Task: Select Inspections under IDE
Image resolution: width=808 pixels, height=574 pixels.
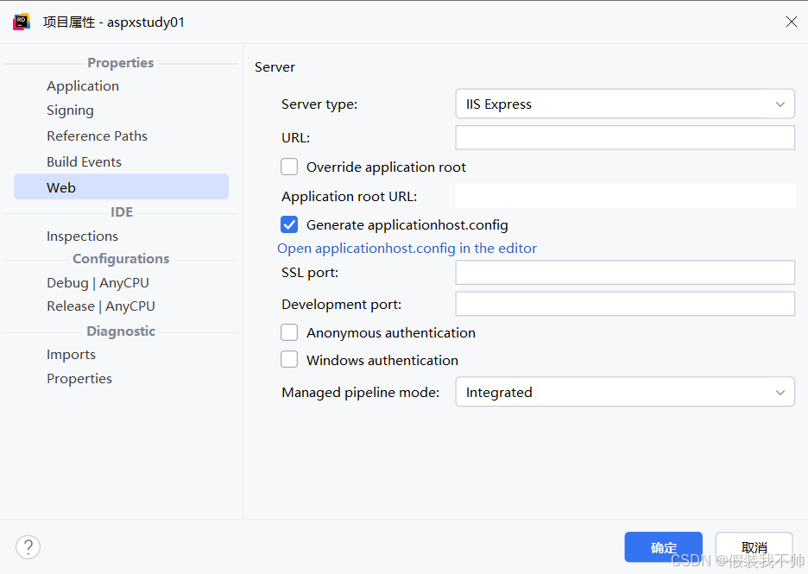Action: [x=82, y=237]
